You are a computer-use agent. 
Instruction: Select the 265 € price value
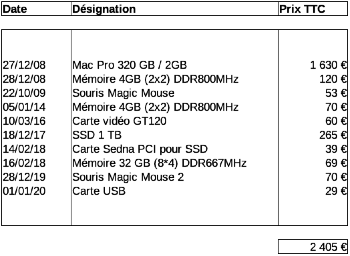333,135
